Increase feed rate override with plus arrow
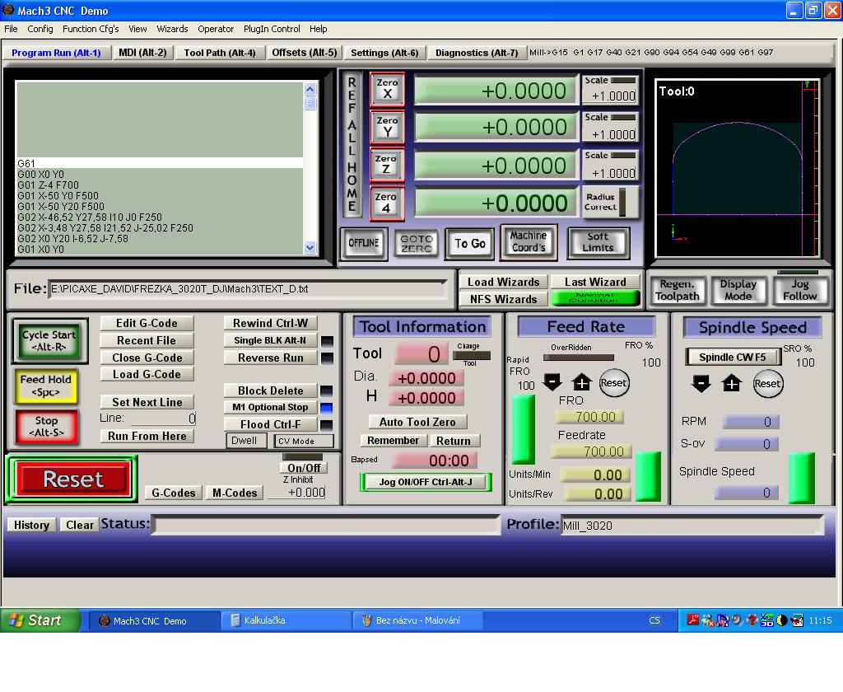 (582, 383)
